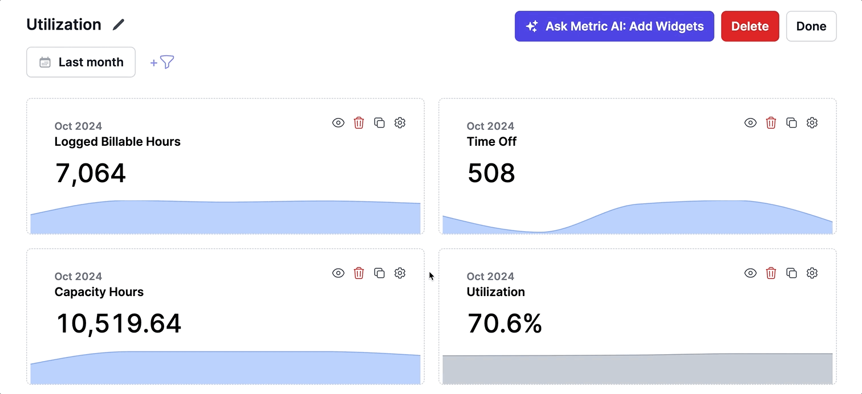Screen dimensions: 862x394
Task: Open the Last month date range selector
Action: click(80, 61)
